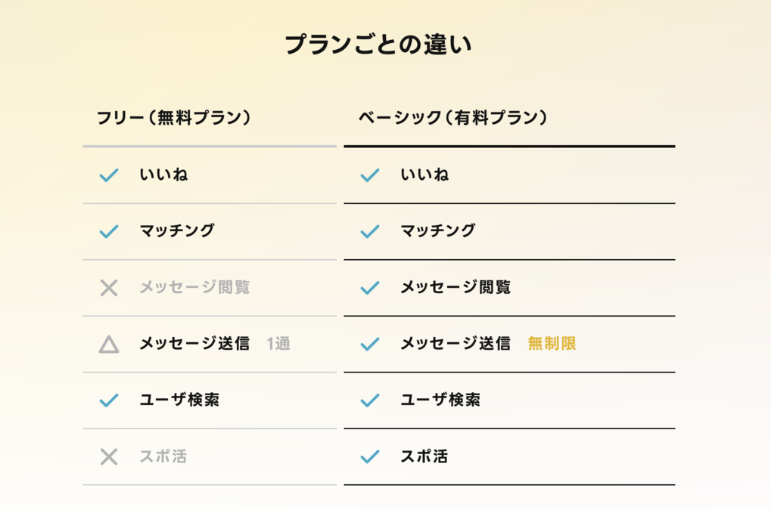The width and height of the screenshot is (771, 510).
Task: Select the ベーシック(有料プラン) column header
Action: pos(452,118)
